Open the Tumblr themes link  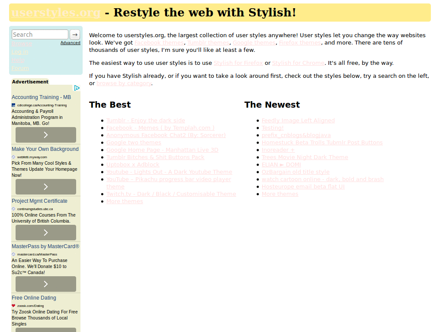(x=208, y=43)
